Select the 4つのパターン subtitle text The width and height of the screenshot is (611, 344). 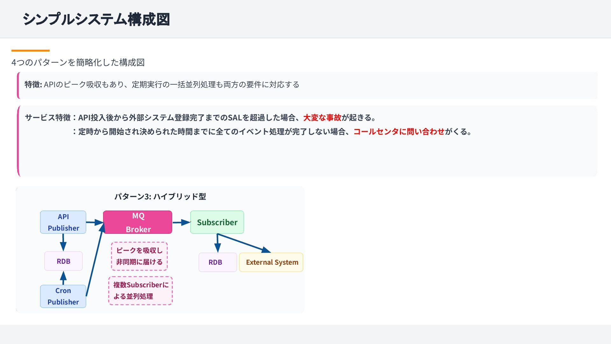pos(78,62)
